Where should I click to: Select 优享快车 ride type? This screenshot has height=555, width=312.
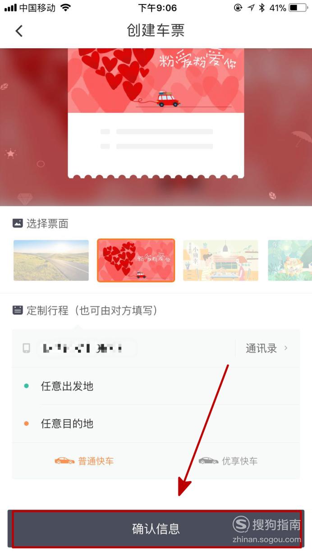[x=228, y=461]
